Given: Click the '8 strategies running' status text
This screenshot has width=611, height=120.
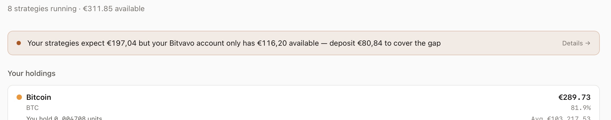Looking at the screenshot, I should pyautogui.click(x=42, y=9).
